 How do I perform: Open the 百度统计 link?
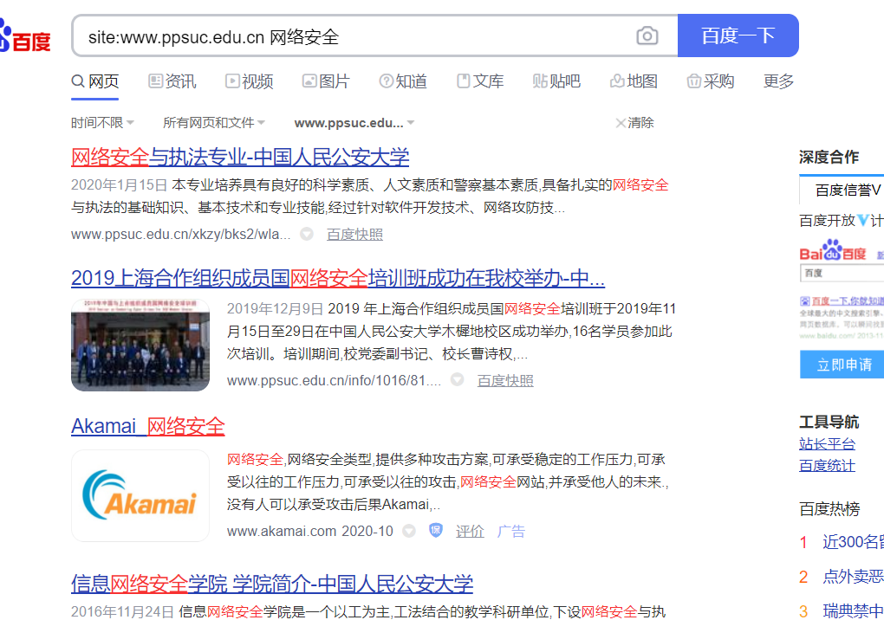(827, 466)
